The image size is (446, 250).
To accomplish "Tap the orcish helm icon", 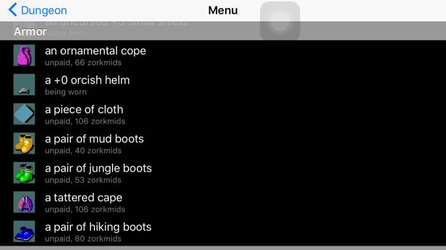I will (24, 85).
